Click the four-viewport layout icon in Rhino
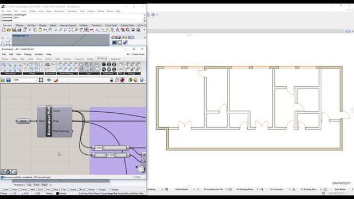The image size is (354, 199). click(86, 30)
